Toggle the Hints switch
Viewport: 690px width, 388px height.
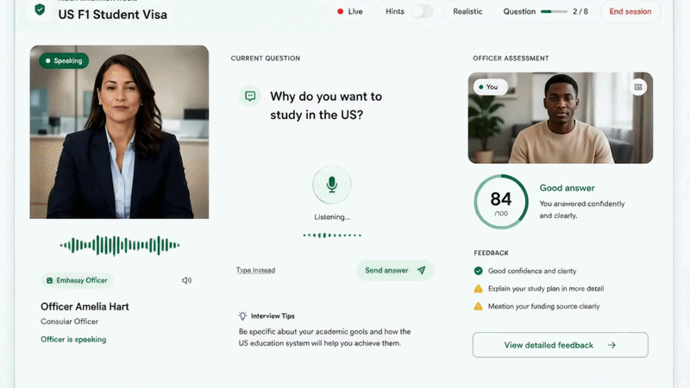[422, 11]
